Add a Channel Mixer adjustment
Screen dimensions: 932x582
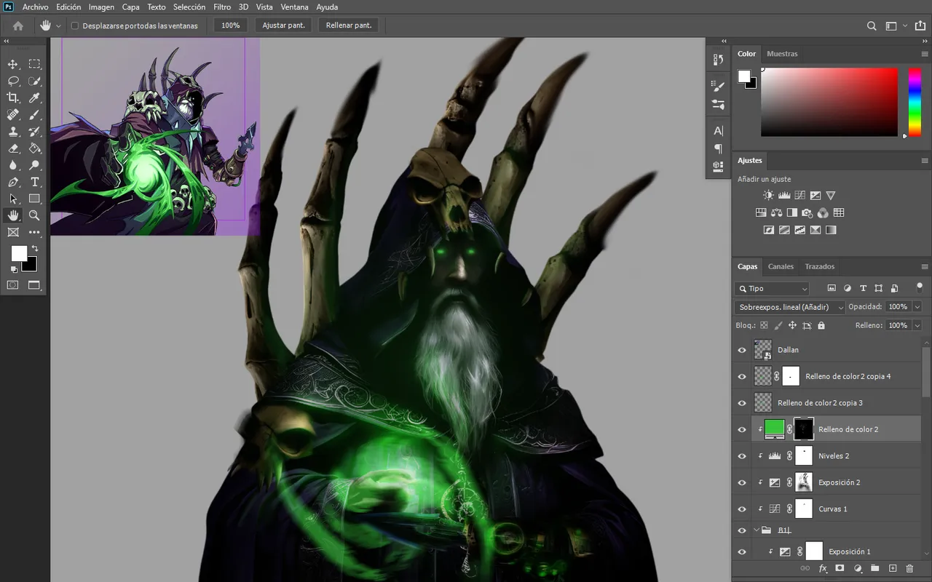click(x=823, y=212)
